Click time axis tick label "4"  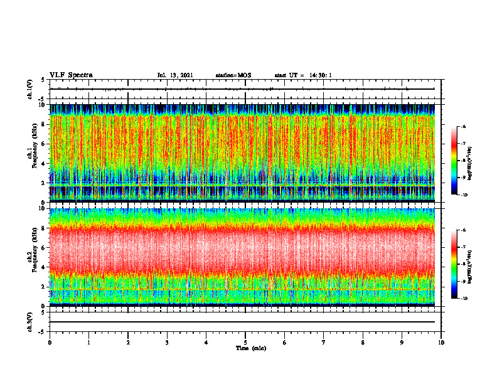click(x=206, y=343)
